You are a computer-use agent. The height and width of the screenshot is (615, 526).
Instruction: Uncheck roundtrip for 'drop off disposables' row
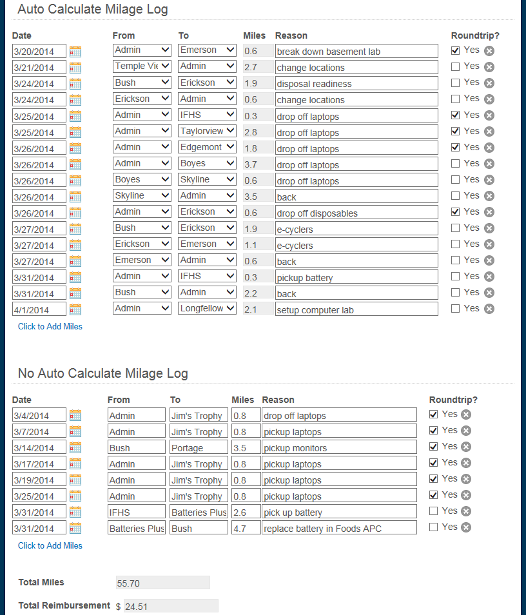pos(455,212)
